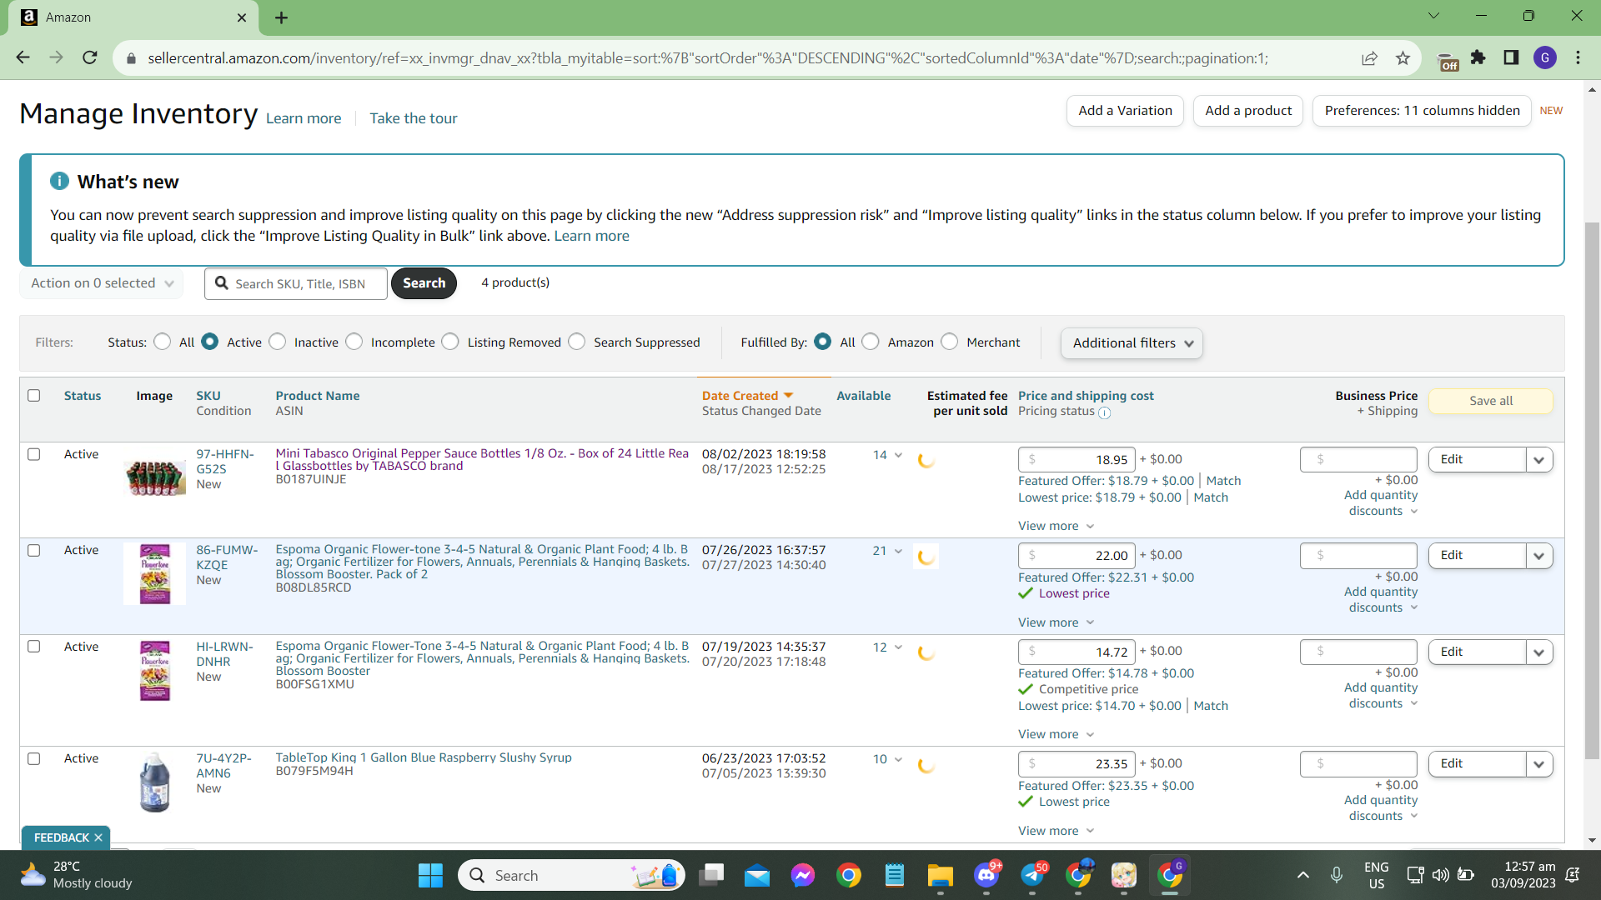
Task: Expand the Available 14 quantity chevron
Action: tap(898, 455)
